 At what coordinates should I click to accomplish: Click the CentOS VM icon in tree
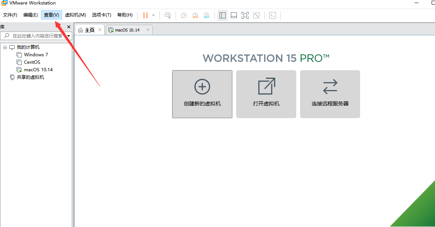pyautogui.click(x=19, y=62)
